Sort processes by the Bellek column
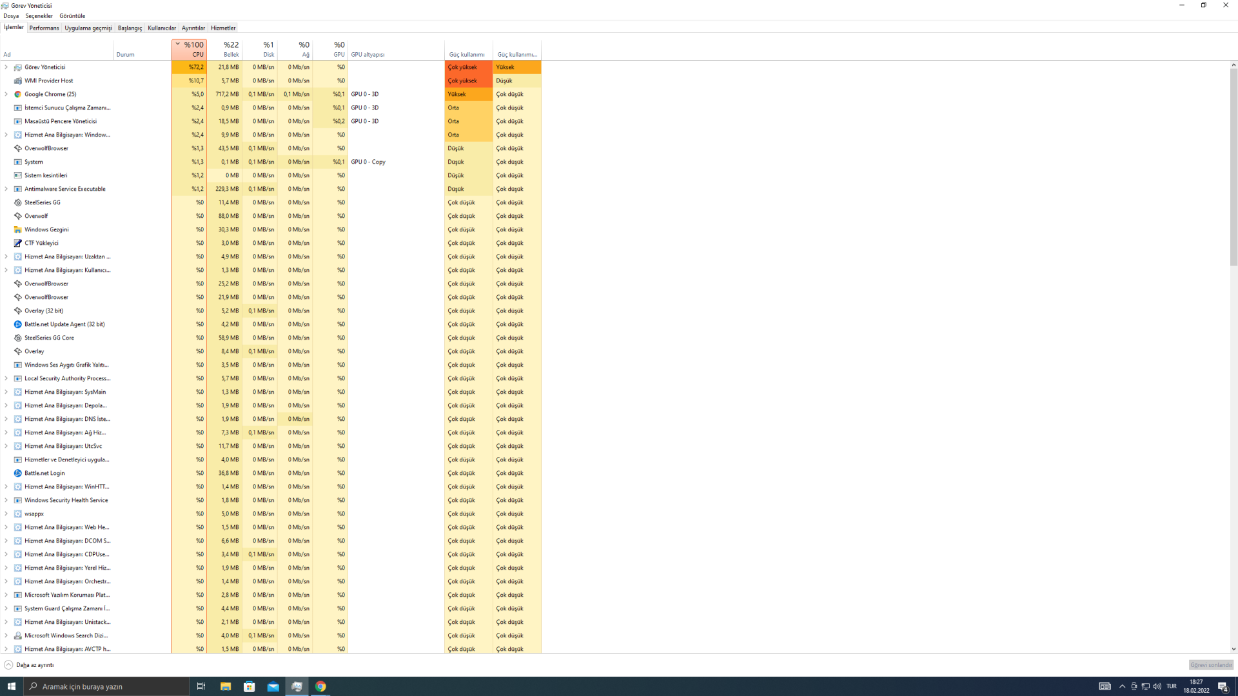1238x696 pixels. coord(226,50)
